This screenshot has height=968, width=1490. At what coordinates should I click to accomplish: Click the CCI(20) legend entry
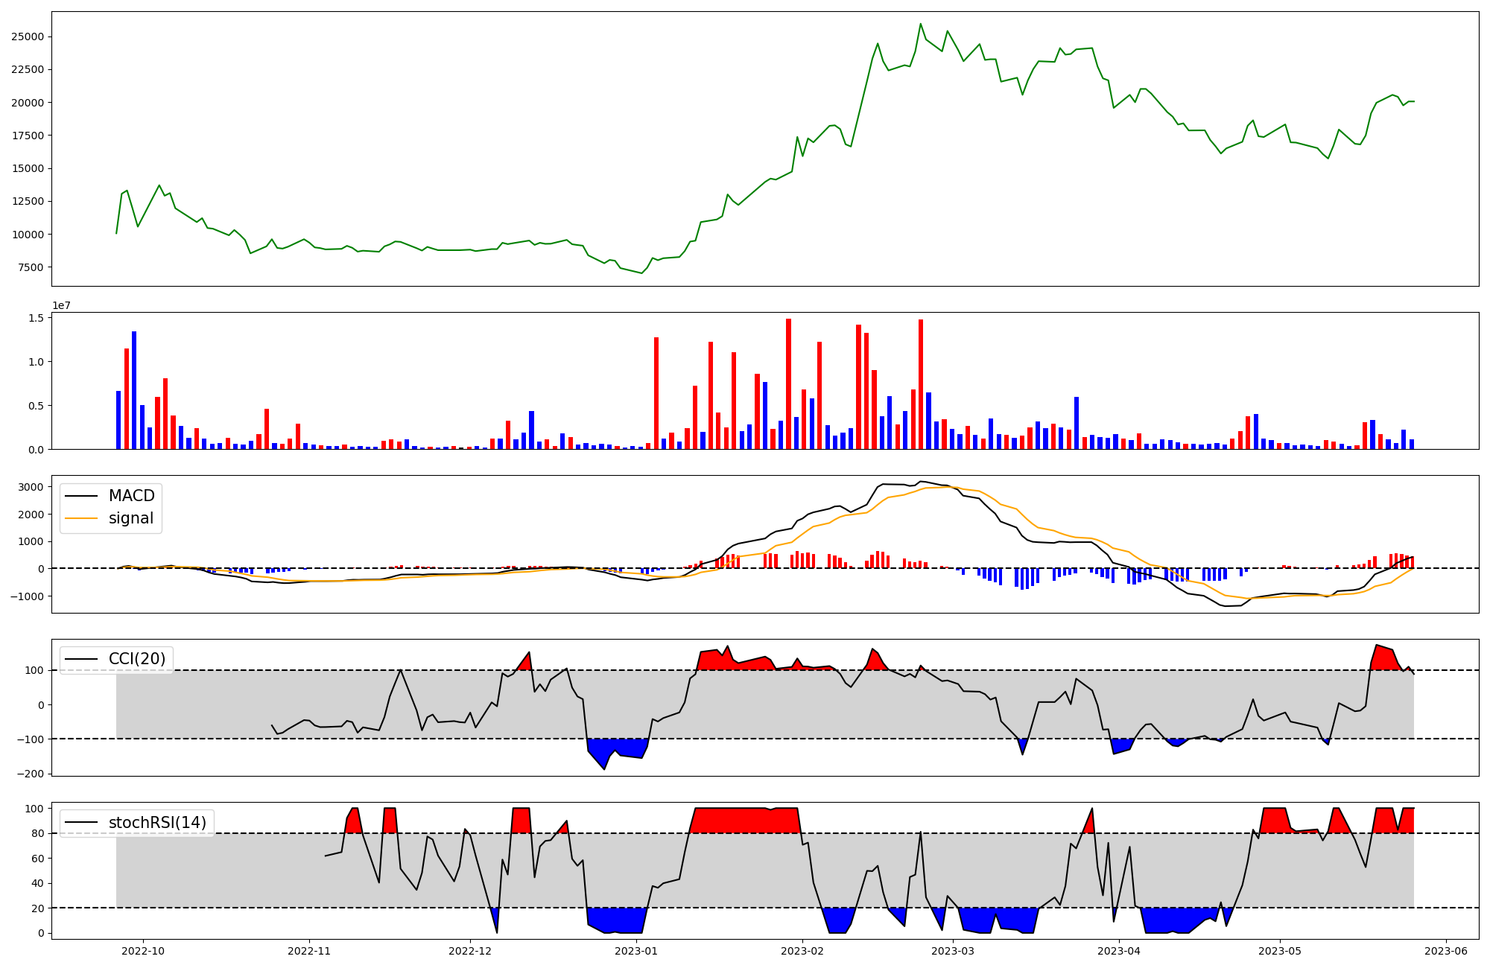coord(137,659)
